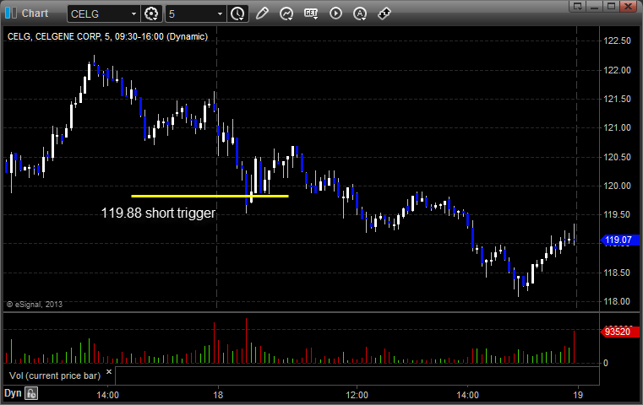
Task: Close the Vol current price bar study
Action: pos(109,372)
